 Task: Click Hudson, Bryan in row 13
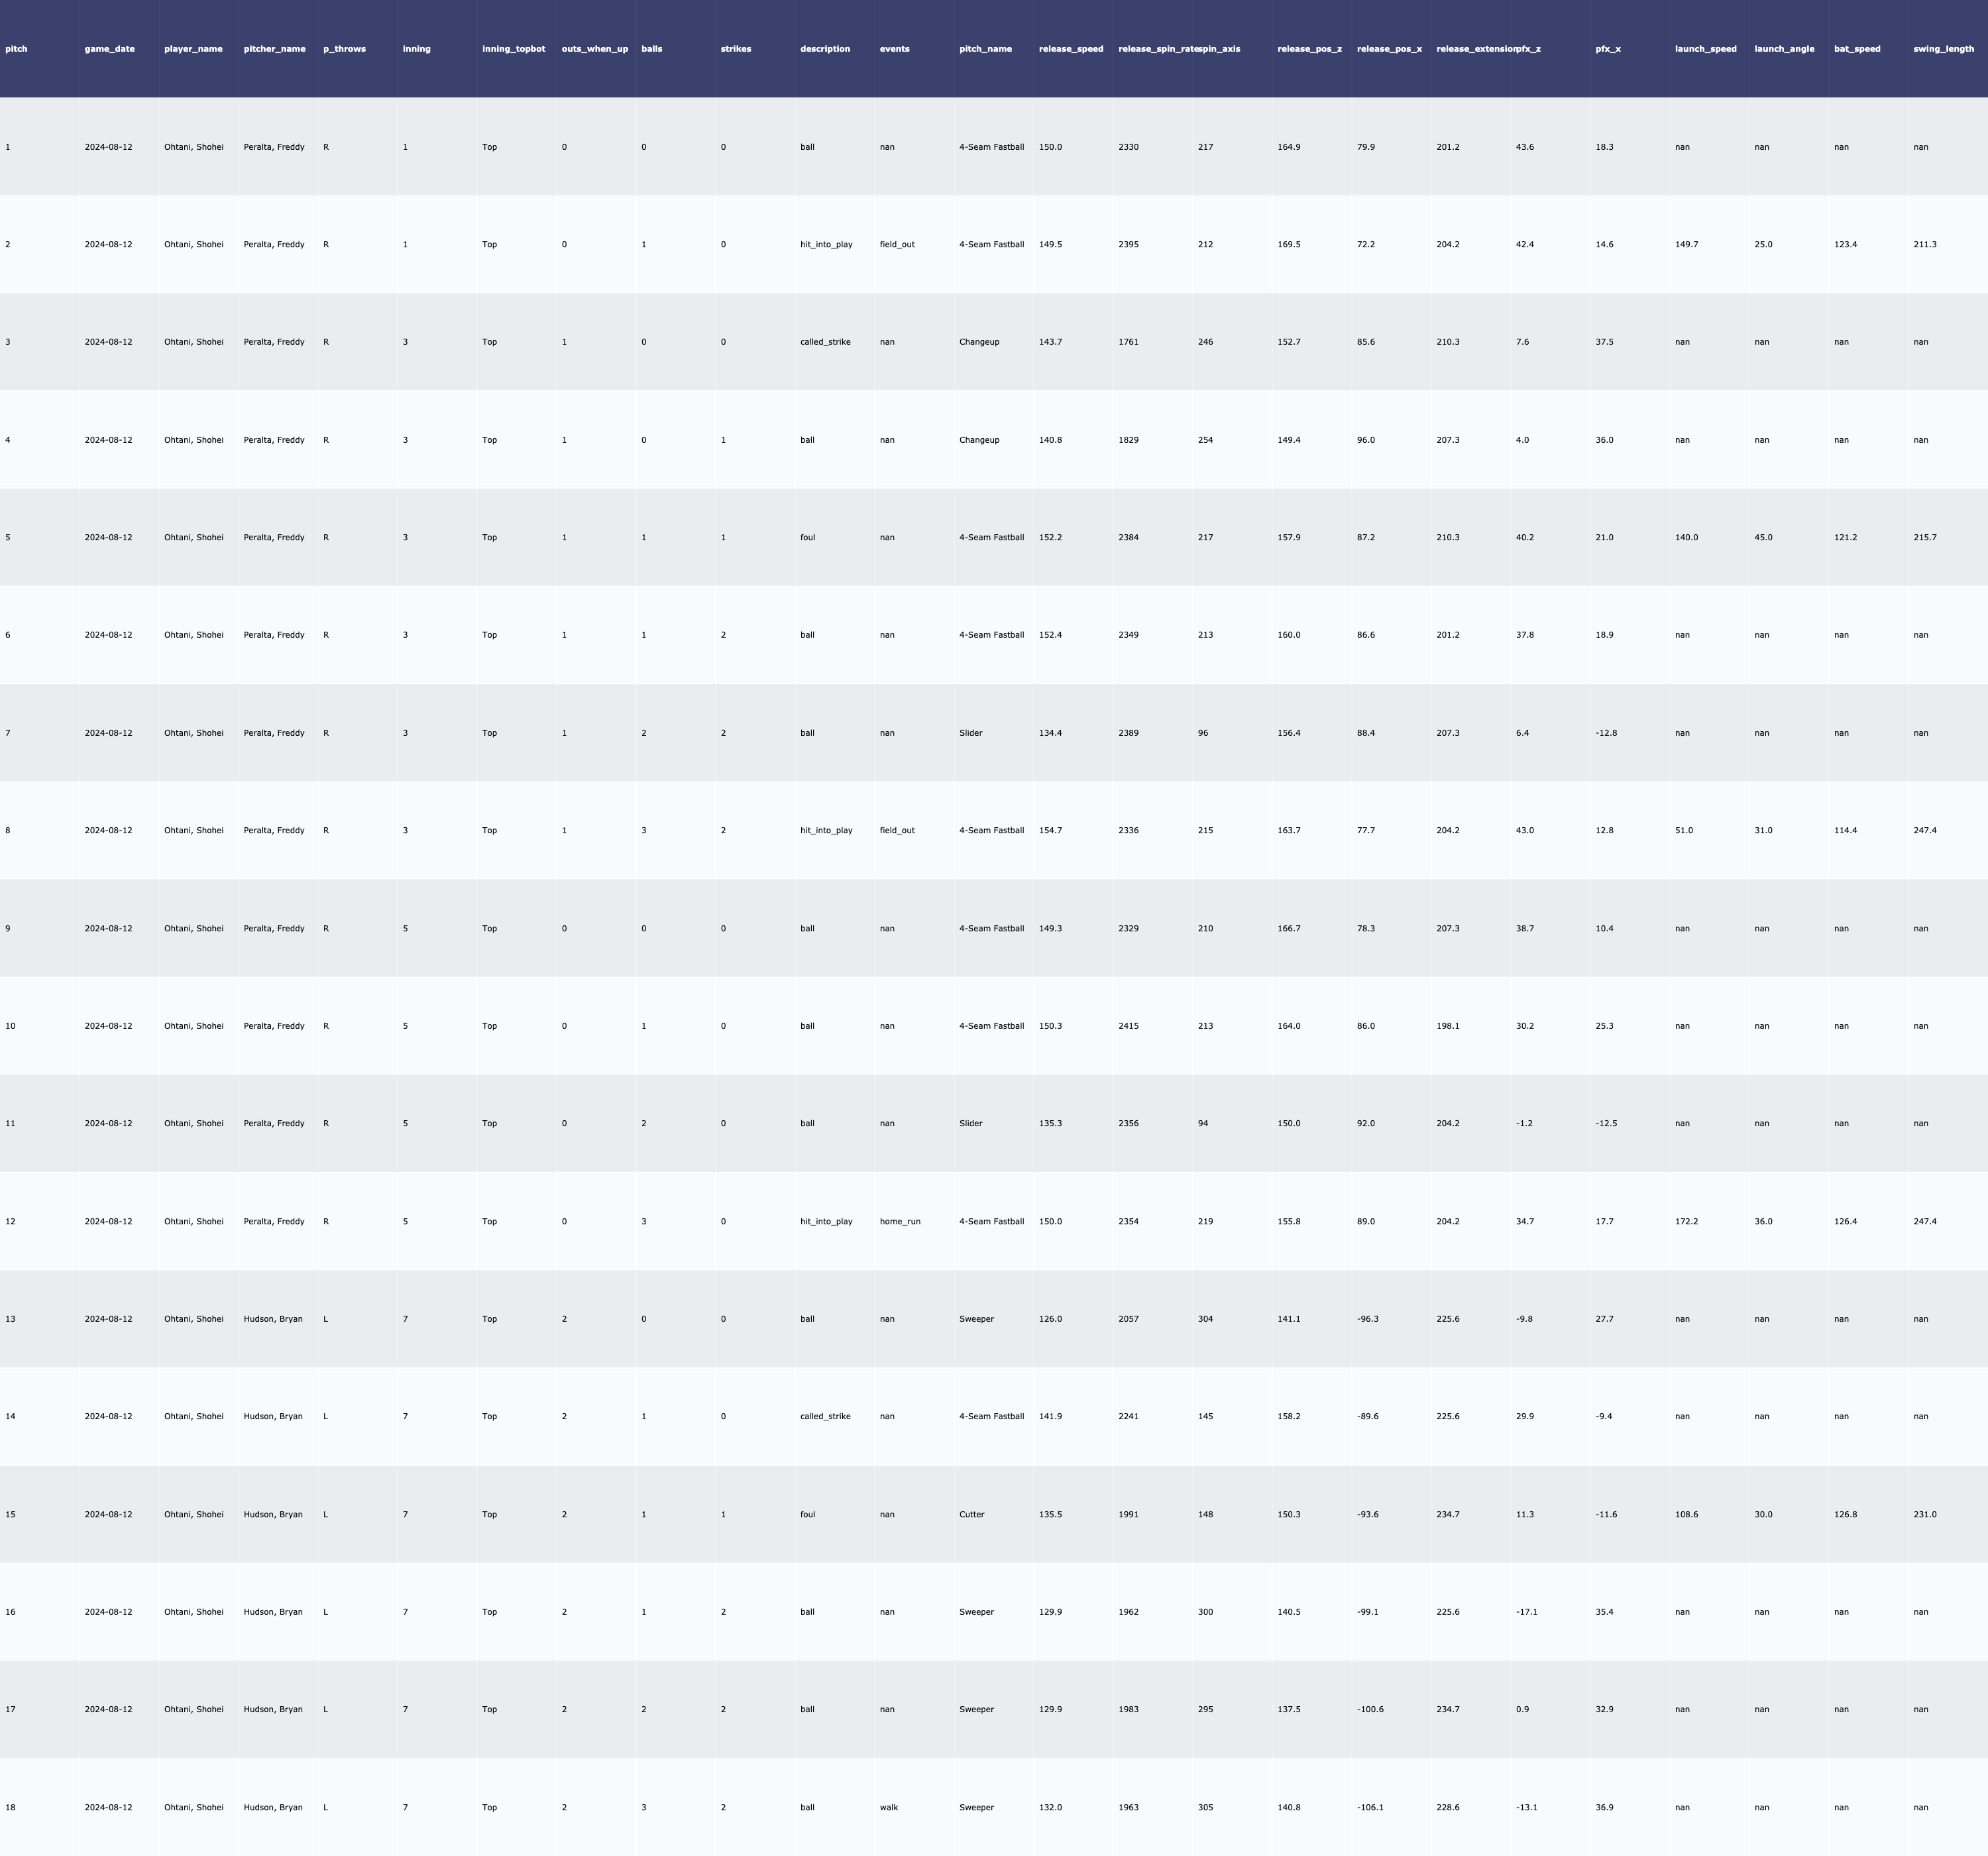click(x=272, y=1318)
